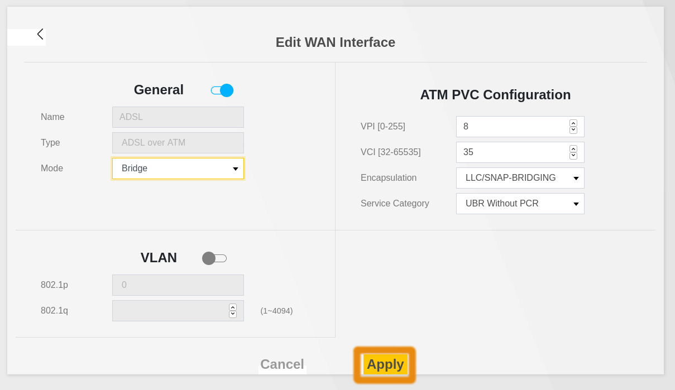Disable the General toggle switch
Viewport: 675px width, 390px height.
point(222,90)
